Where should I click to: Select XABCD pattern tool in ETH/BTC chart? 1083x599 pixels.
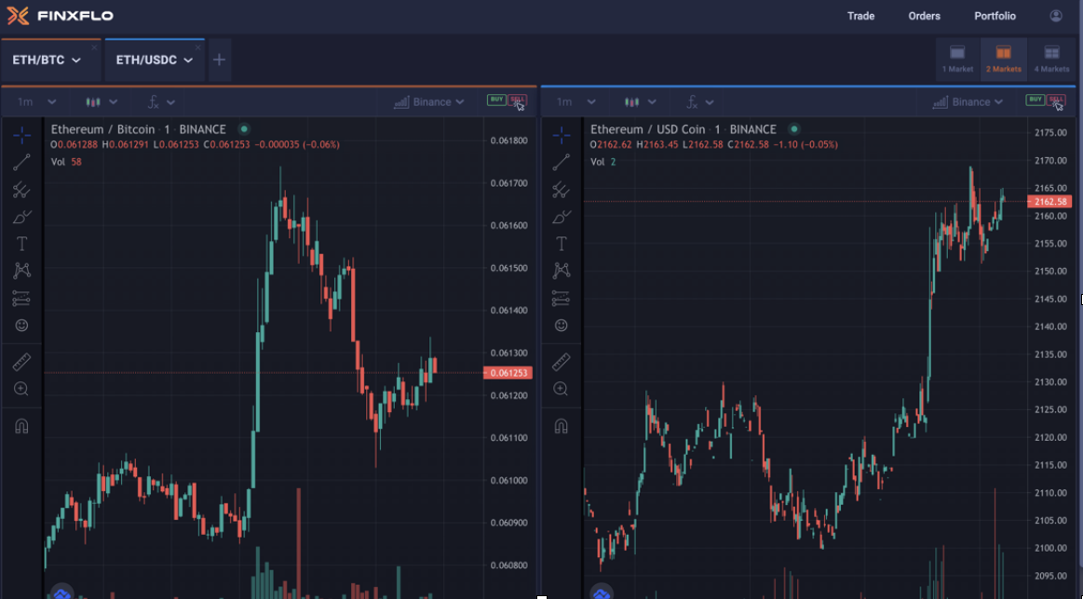click(21, 271)
